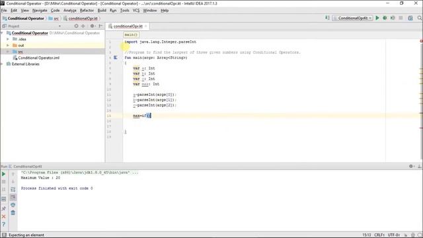This screenshot has height=238, width=423.
Task: Select Conditional Operator.iml file in tree
Action: point(38,58)
